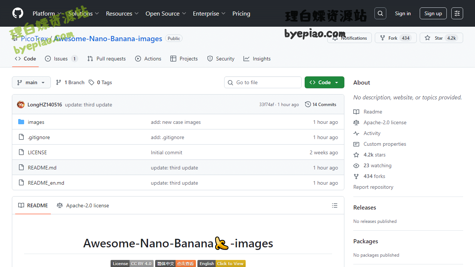475x267 pixels.
Task: Click Sign in link
Action: point(403,13)
